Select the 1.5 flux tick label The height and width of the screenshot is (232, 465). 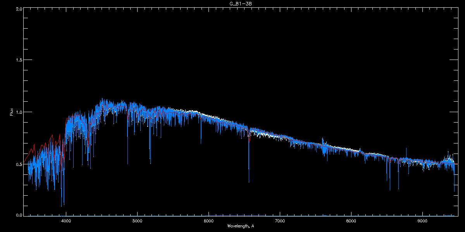[x=19, y=60]
